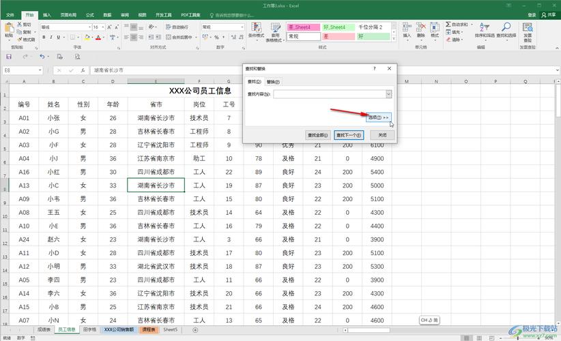Click the cell borders icon
The height and width of the screenshot is (341, 561).
tap(72, 38)
